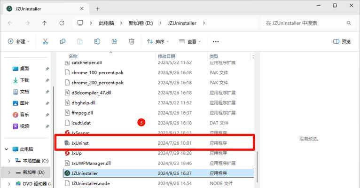Click the navigation pane vertical scrollbar
Screen dimensions: 360x188
[54, 138]
